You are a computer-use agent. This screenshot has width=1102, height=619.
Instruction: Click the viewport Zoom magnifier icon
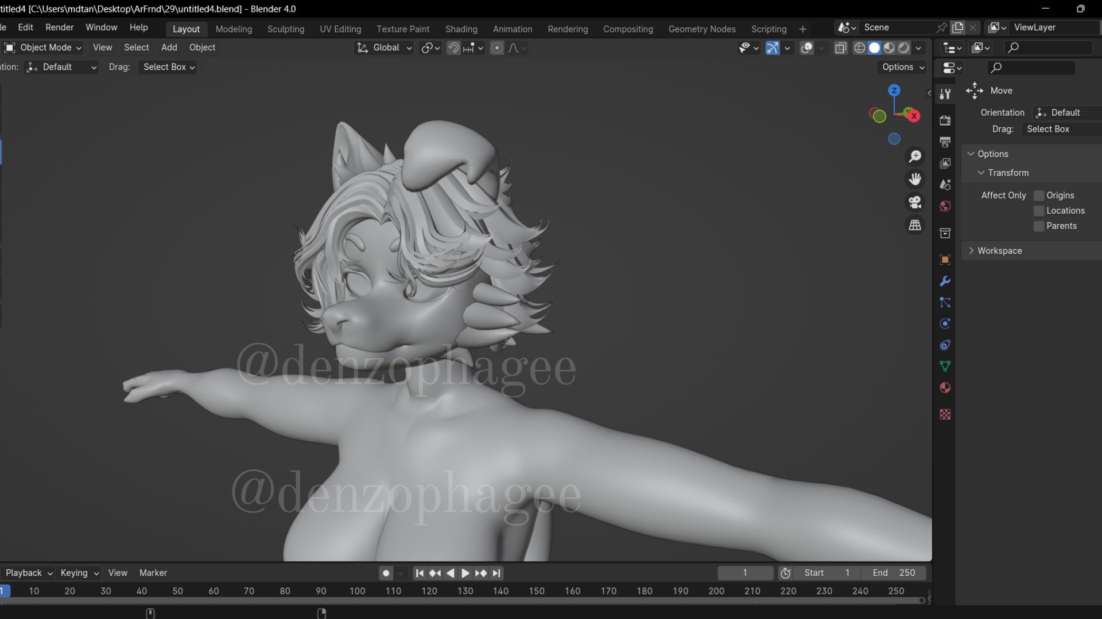(x=915, y=156)
